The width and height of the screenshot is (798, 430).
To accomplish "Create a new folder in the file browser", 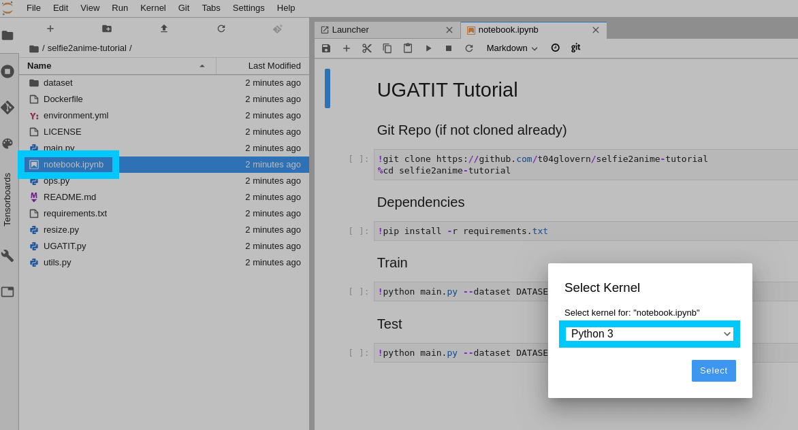I will 106,29.
